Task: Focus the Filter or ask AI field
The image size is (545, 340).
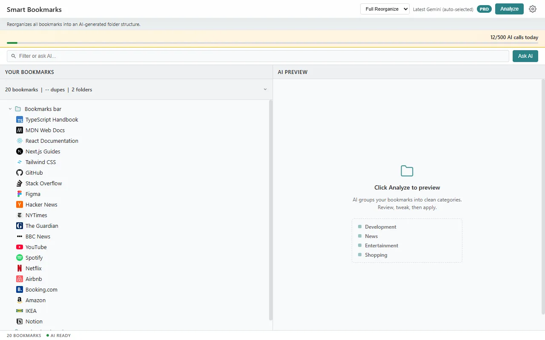Action: [258, 56]
